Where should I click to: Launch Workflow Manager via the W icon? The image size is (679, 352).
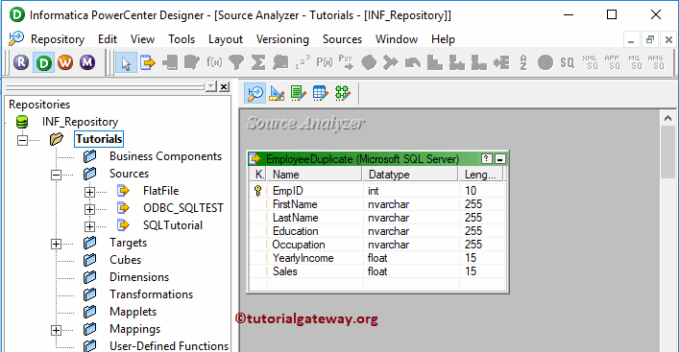[x=65, y=62]
